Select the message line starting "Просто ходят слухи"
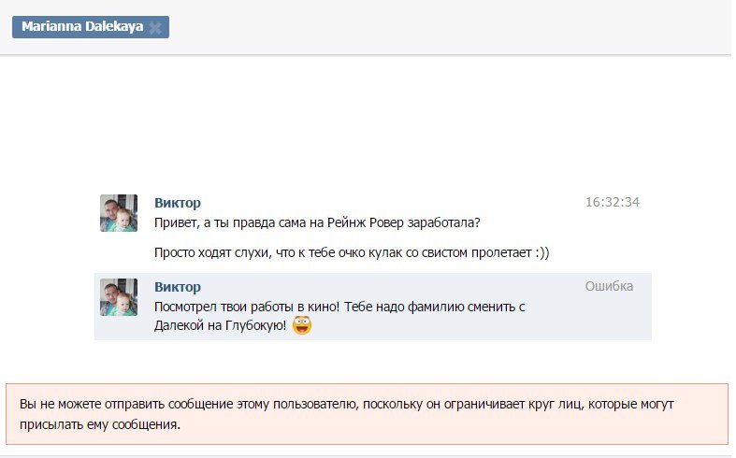The width and height of the screenshot is (736, 458). [x=352, y=252]
